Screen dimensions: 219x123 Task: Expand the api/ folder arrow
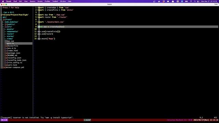pyautogui.click(x=1, y=17)
